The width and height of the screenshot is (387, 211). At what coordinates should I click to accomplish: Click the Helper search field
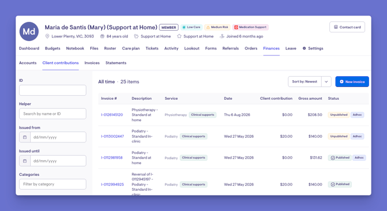[53, 114]
